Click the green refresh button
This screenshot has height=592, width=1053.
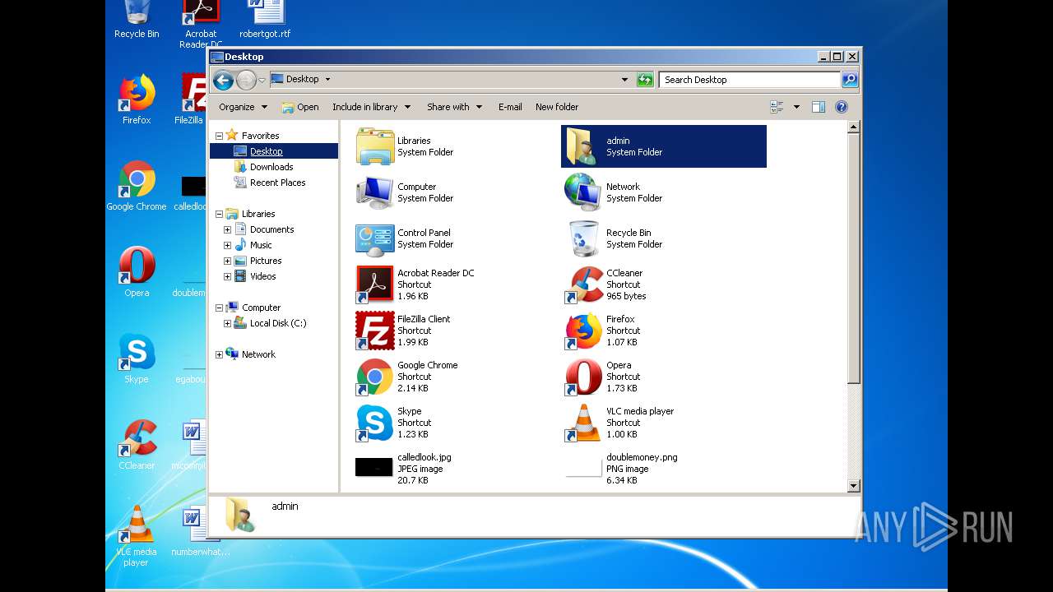[x=645, y=80]
